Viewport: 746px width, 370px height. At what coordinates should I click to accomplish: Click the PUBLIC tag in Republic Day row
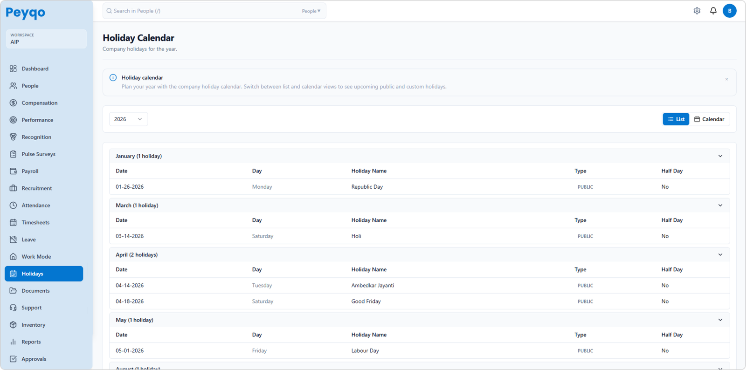[x=585, y=187]
